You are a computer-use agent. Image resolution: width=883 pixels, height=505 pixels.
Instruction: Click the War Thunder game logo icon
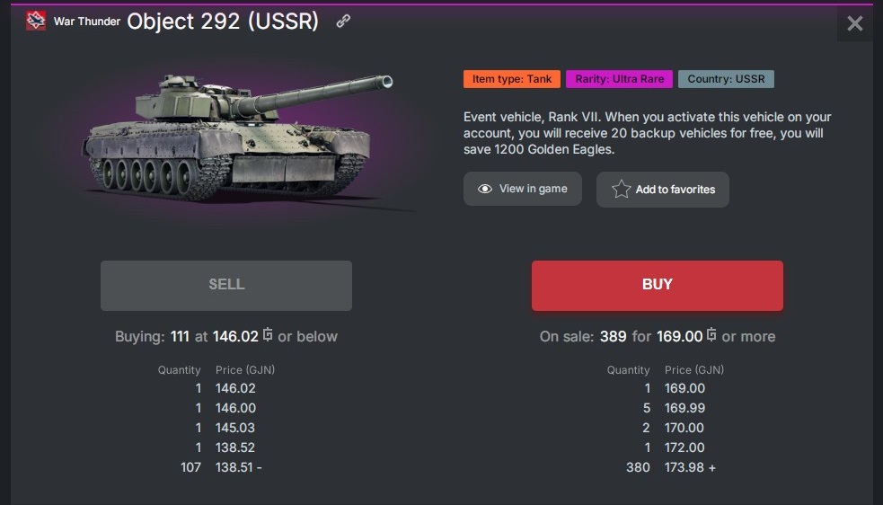[36, 21]
